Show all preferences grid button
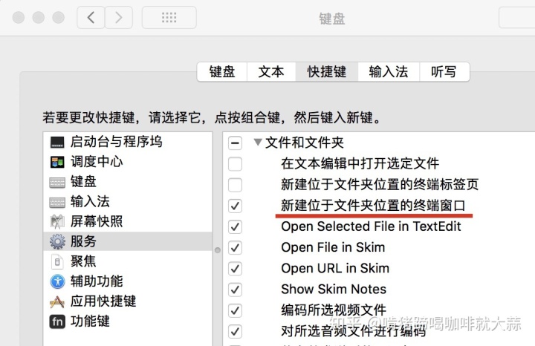The height and width of the screenshot is (346, 535). click(169, 17)
